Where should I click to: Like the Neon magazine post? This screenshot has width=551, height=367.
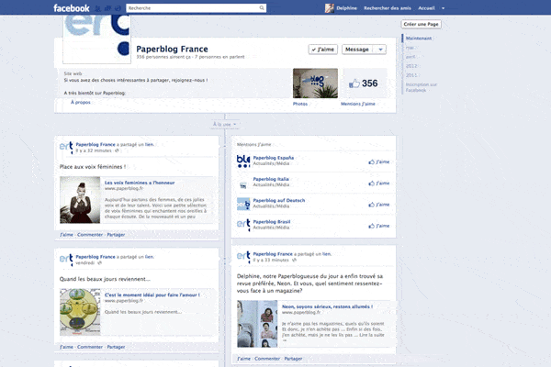coord(244,359)
